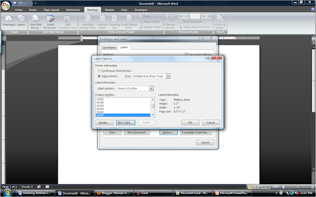316x197 pixels.
Task: Click the Envelopes icon in the ribbon
Action: pyautogui.click(x=9, y=21)
